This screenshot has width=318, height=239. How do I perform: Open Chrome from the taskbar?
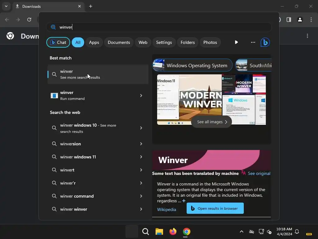click(x=187, y=232)
